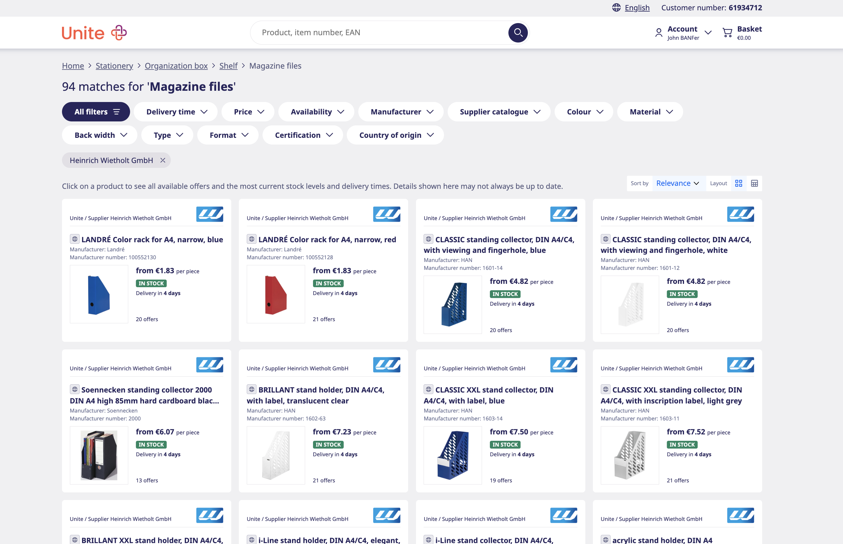Screen dimensions: 843x544
Task: Open CLASSIC standing collector white product
Action: click(676, 245)
